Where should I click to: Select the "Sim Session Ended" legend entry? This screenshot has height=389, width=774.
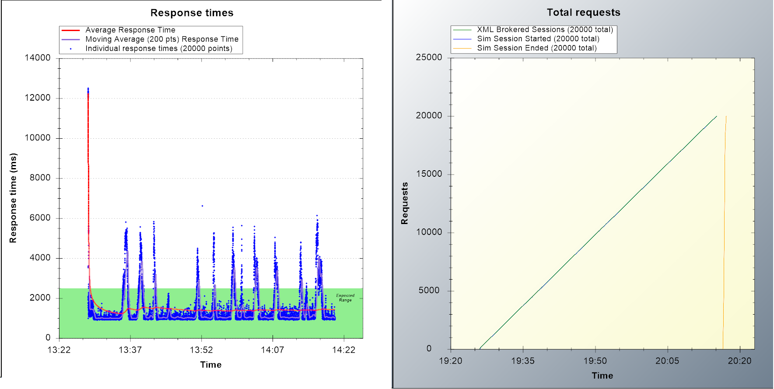tap(536, 48)
